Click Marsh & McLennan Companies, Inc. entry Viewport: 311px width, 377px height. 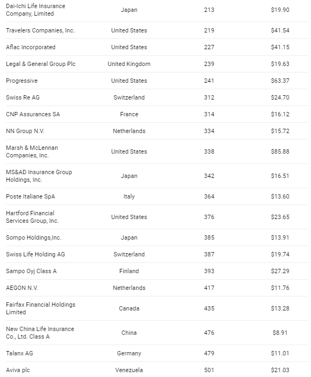coord(32,151)
